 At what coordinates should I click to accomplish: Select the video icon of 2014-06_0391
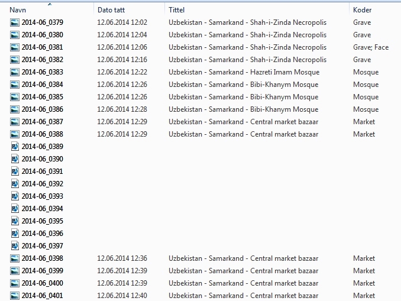[15, 171]
